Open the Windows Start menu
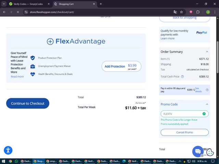Image resolution: width=219 pixels, height=164 pixels. 3,161
